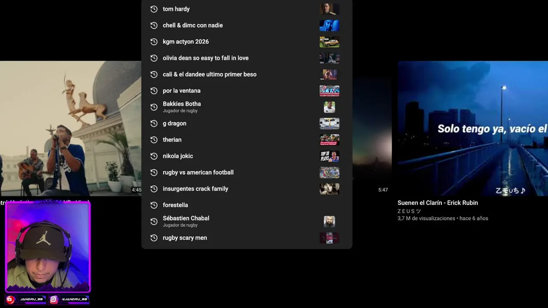The image size is (548, 308).
Task: Click history icon beside 'nikola jokic'
Action: pos(154,156)
